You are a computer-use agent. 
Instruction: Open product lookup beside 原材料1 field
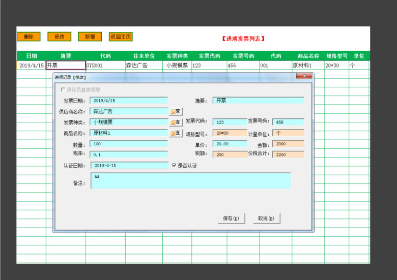click(176, 133)
